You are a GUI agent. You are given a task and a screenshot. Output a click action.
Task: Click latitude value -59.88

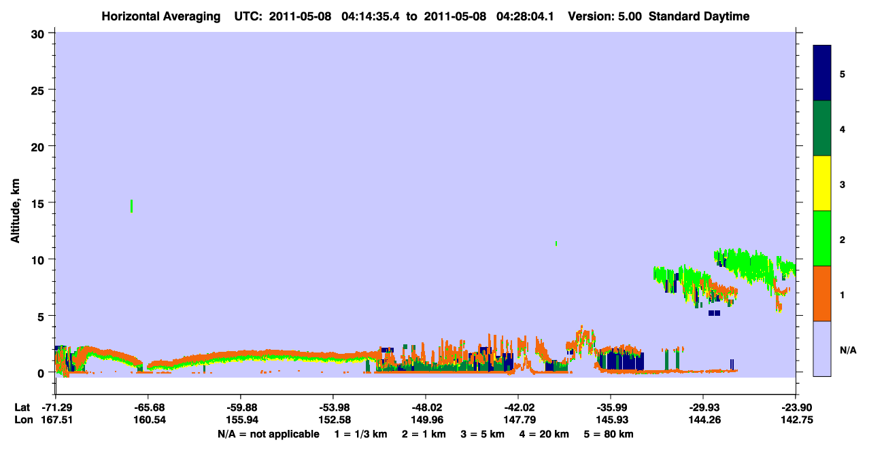(x=241, y=407)
